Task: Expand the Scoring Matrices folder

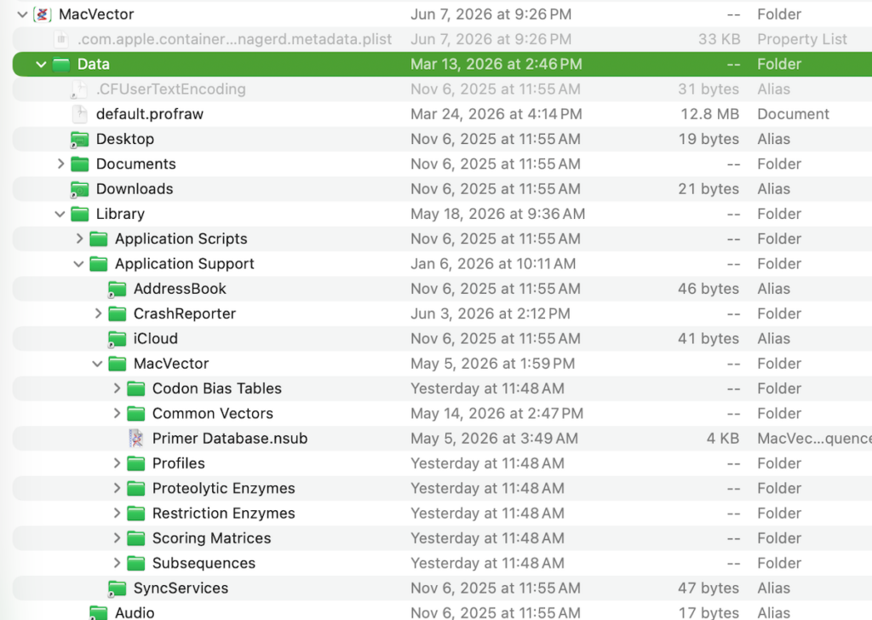Action: click(117, 539)
